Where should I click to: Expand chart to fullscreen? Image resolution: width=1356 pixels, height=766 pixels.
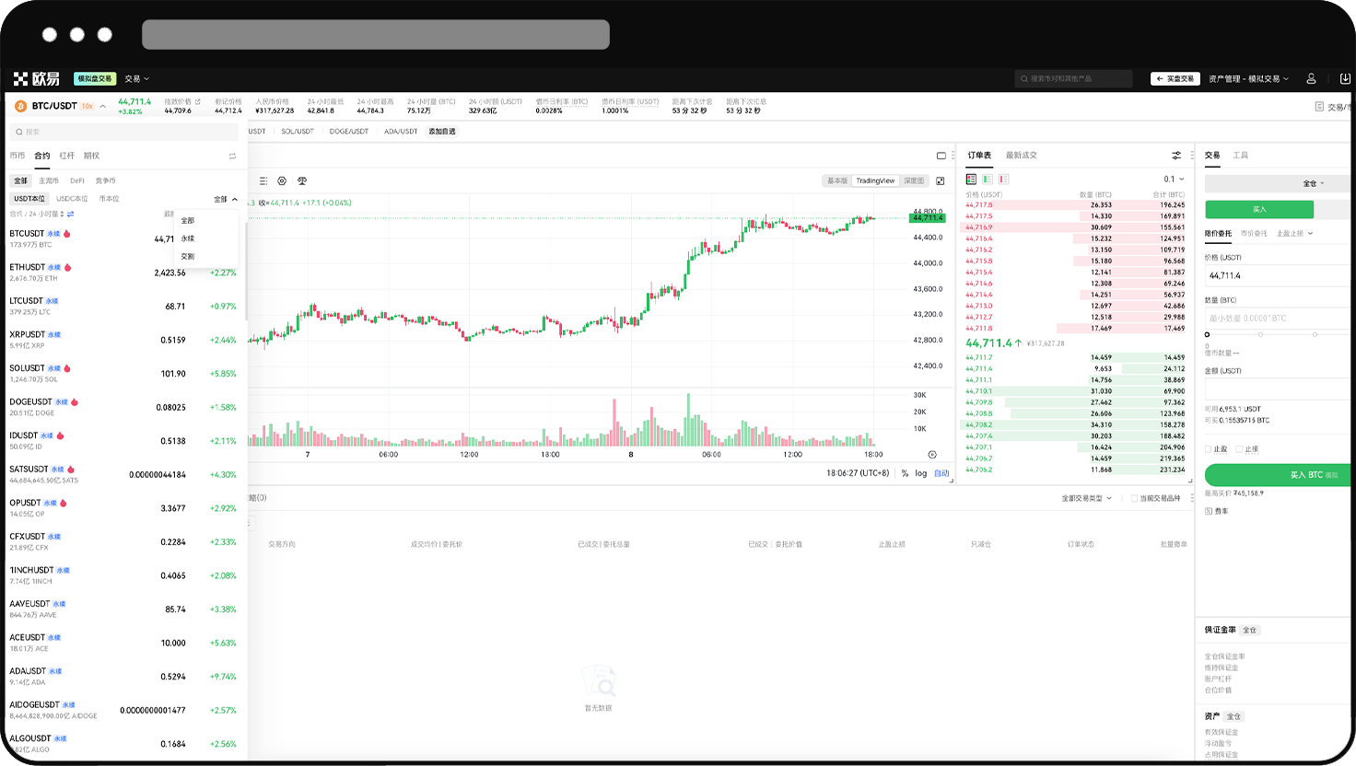click(941, 180)
